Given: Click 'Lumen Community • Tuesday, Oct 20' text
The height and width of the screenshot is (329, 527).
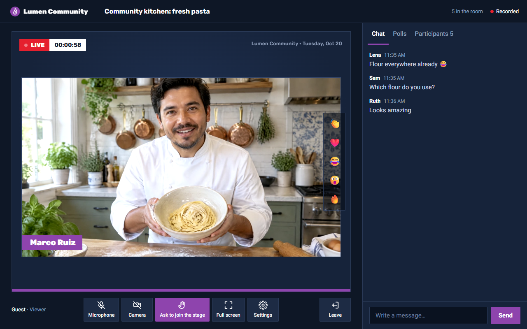Looking at the screenshot, I should click(x=296, y=44).
